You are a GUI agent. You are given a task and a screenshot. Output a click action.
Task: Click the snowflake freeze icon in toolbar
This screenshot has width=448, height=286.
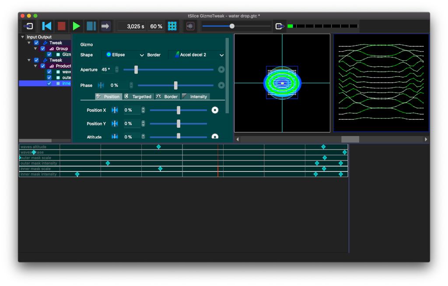click(190, 26)
